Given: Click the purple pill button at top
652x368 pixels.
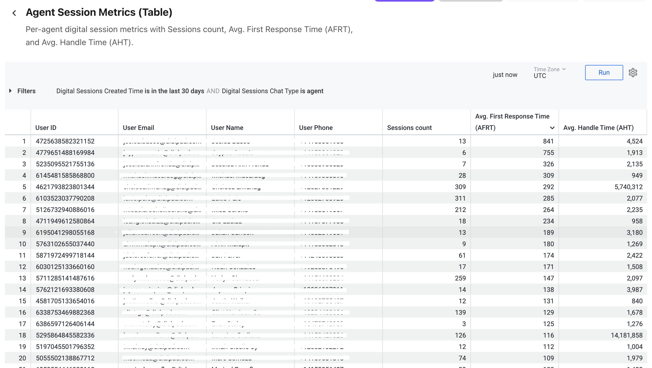Looking at the screenshot, I should 405,1.
